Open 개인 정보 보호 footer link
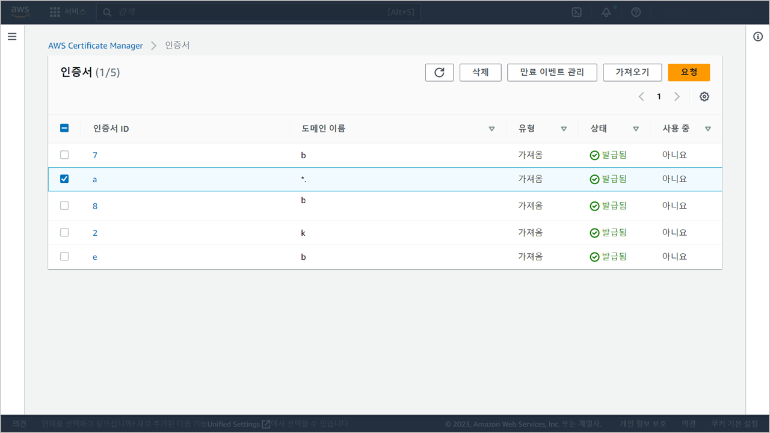Image resolution: width=770 pixels, height=433 pixels. pyautogui.click(x=643, y=424)
